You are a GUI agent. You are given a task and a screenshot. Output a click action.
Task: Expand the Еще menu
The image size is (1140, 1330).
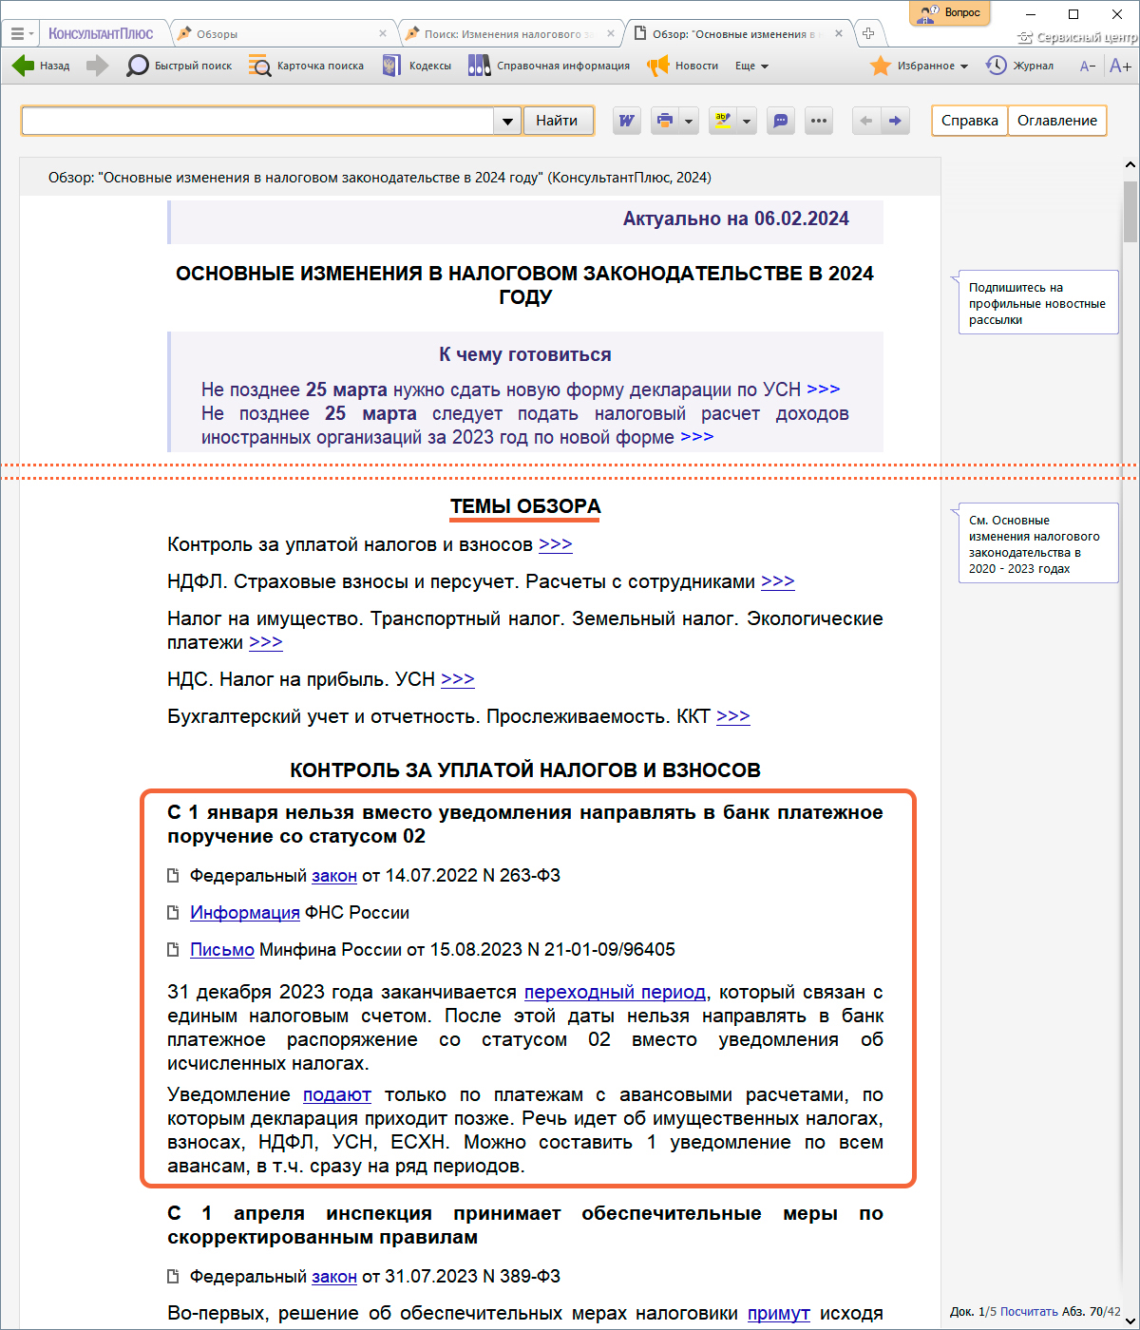[751, 66]
